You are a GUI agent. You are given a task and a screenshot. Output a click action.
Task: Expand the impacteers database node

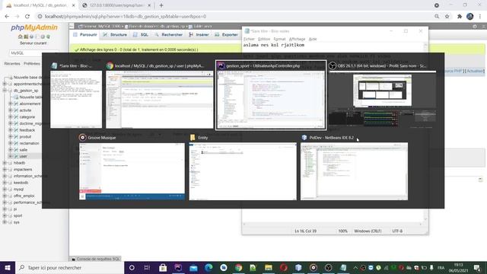pyautogui.click(x=5, y=170)
